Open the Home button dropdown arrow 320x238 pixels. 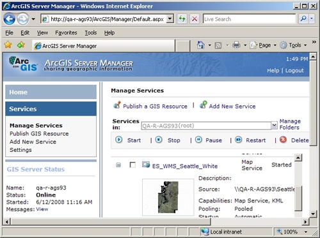209,45
